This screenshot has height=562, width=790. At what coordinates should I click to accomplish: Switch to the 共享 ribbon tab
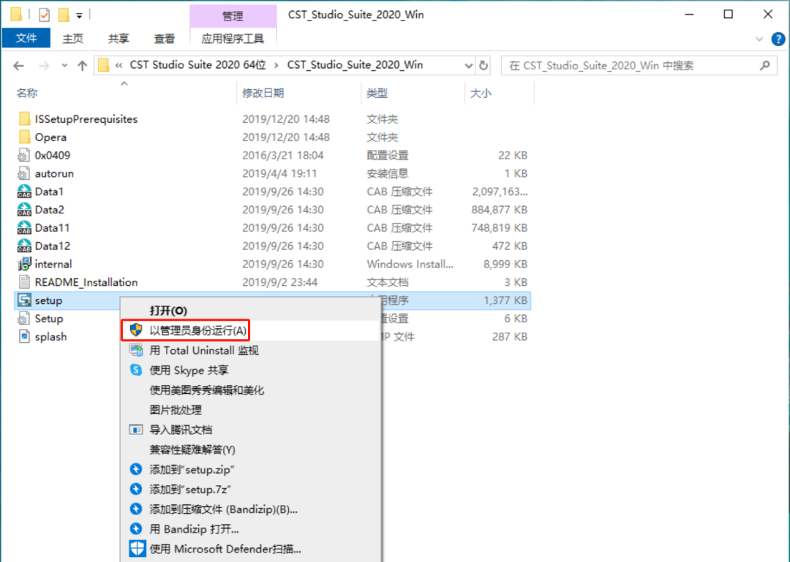[x=118, y=39]
